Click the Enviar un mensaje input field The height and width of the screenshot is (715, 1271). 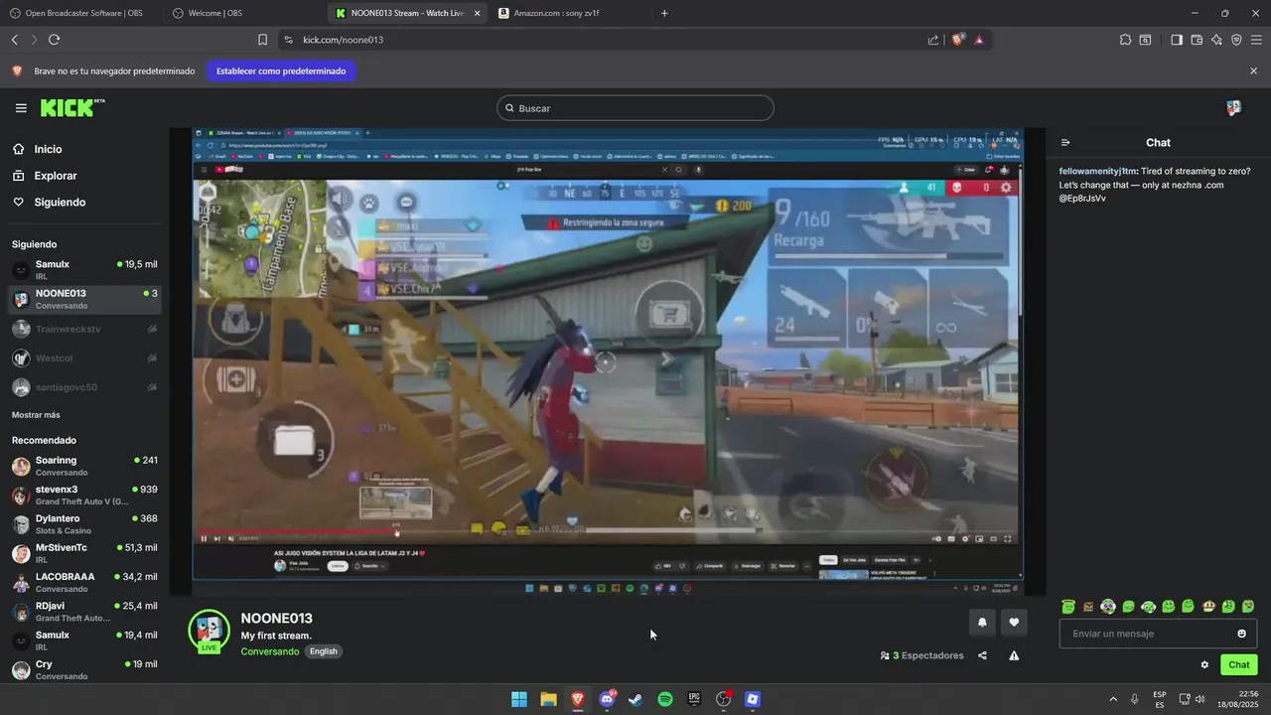coord(1158,634)
